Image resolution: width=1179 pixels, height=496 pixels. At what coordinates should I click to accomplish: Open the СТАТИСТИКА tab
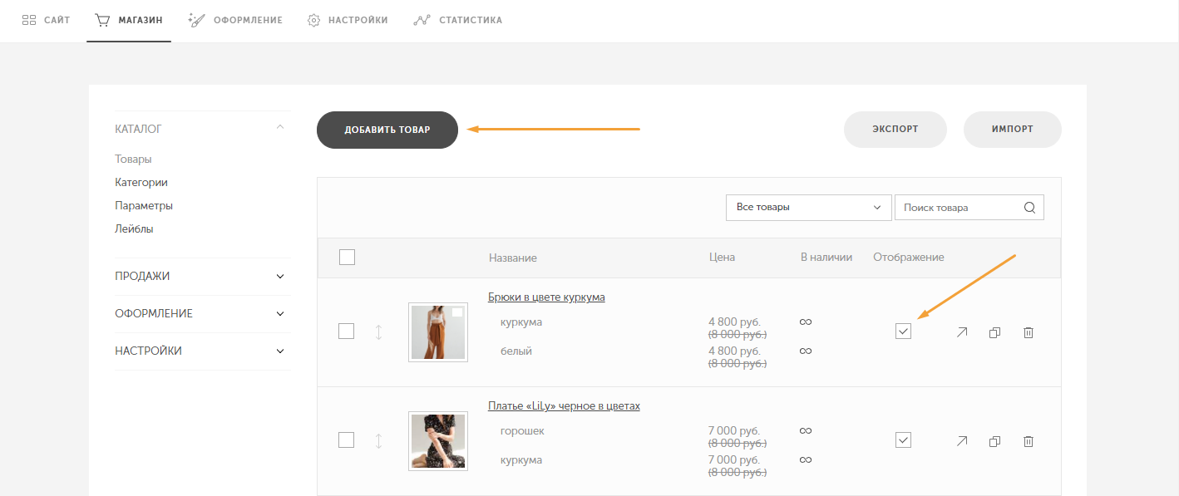[458, 20]
